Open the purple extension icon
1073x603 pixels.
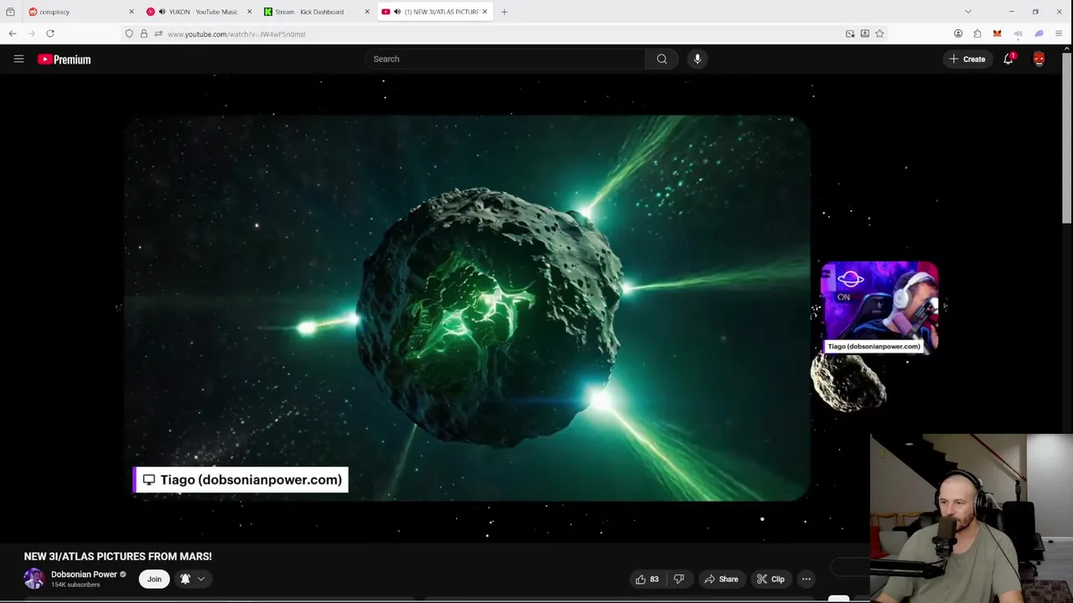pos(1039,33)
